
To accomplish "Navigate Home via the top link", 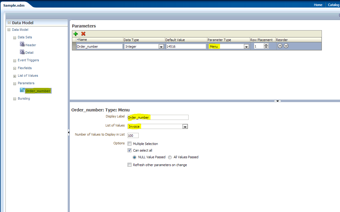I will point(318,5).
